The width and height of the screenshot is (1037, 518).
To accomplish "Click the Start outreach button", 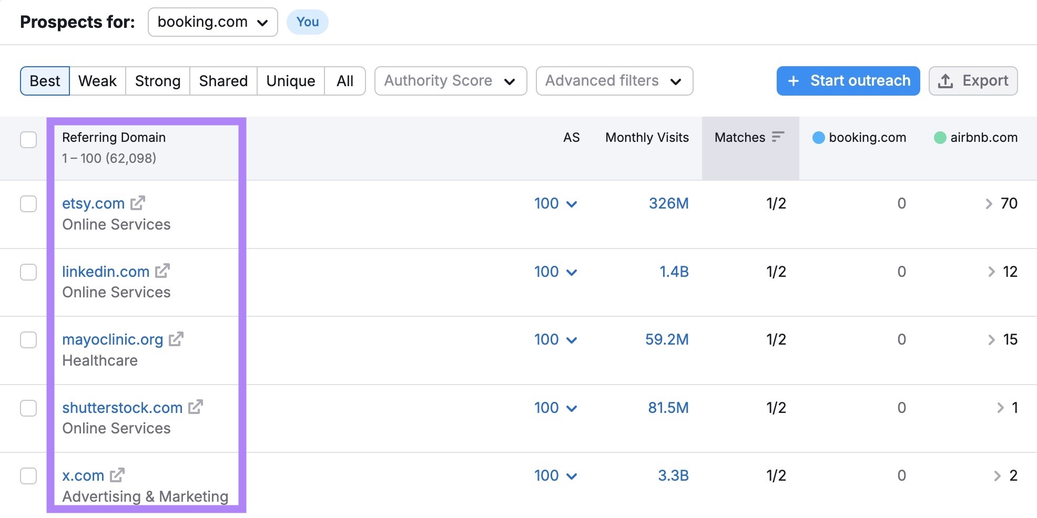I will (848, 80).
